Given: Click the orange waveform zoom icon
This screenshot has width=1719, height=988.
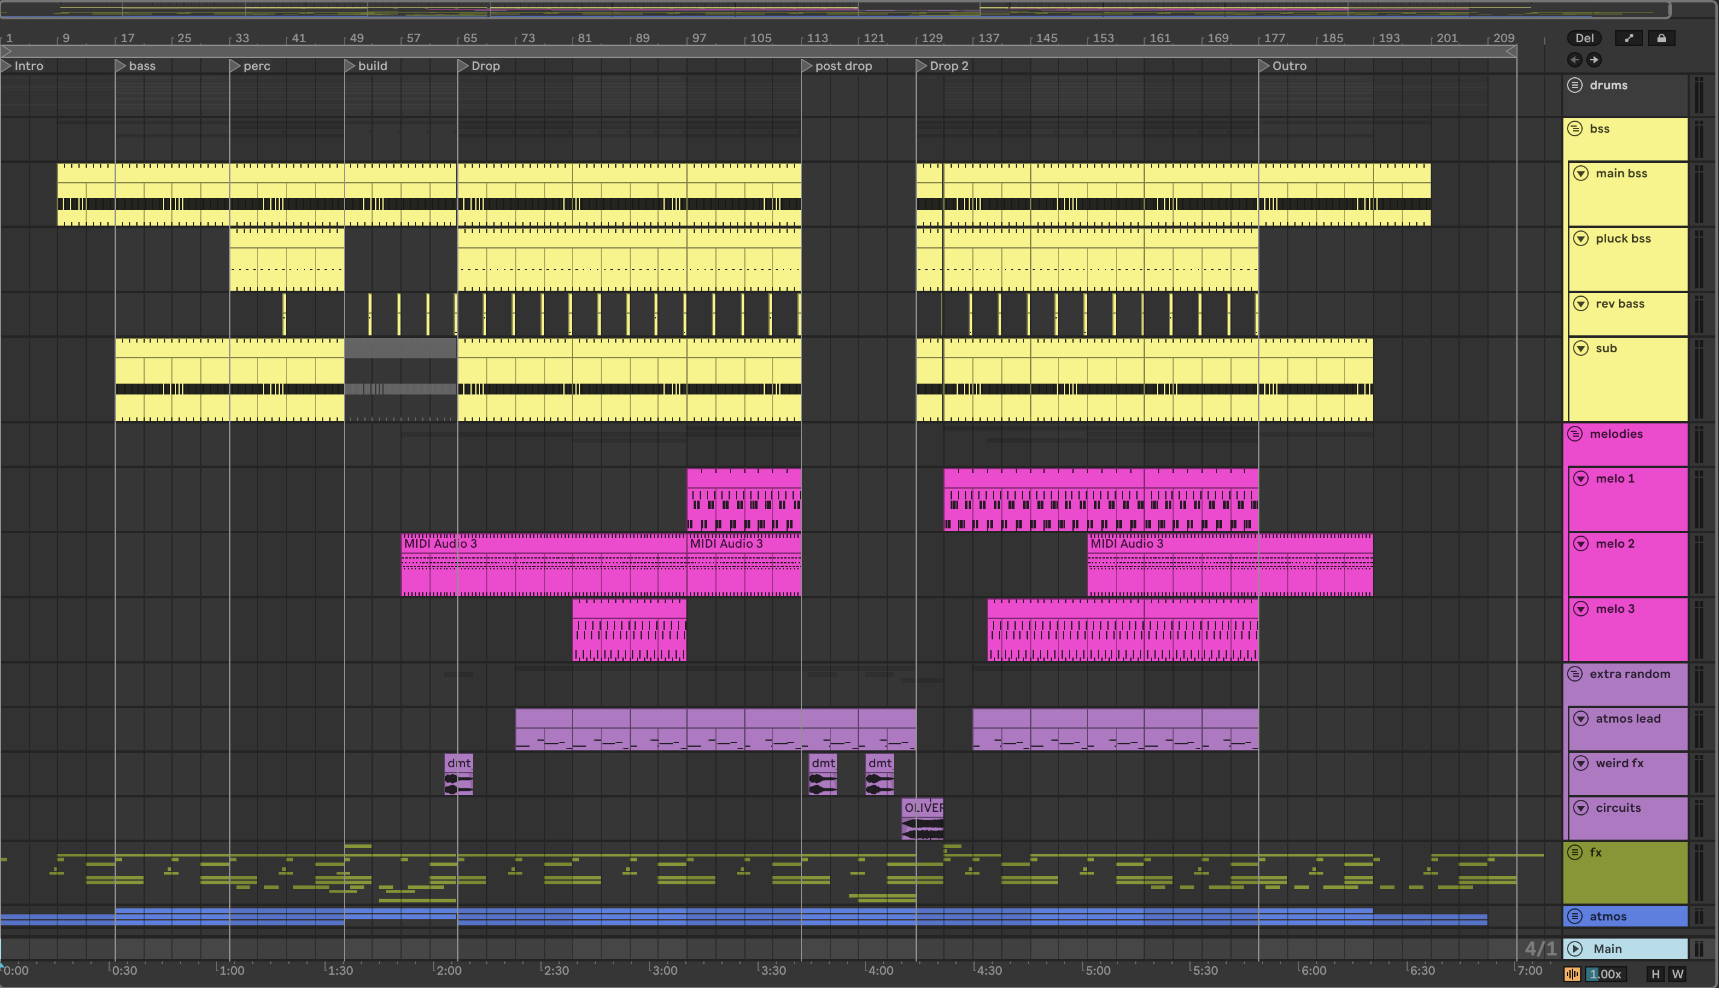Looking at the screenshot, I should coord(1572,975).
